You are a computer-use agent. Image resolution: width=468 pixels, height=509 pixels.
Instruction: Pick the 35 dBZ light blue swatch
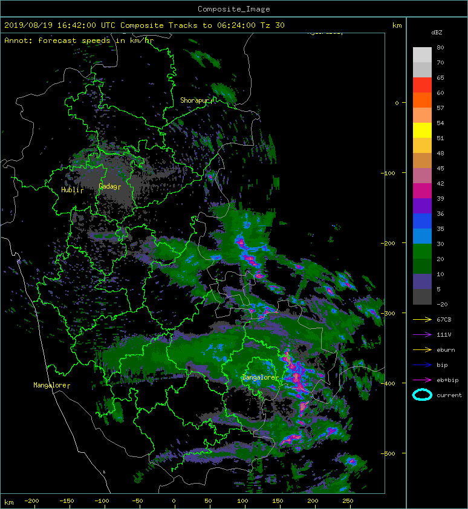point(422,236)
